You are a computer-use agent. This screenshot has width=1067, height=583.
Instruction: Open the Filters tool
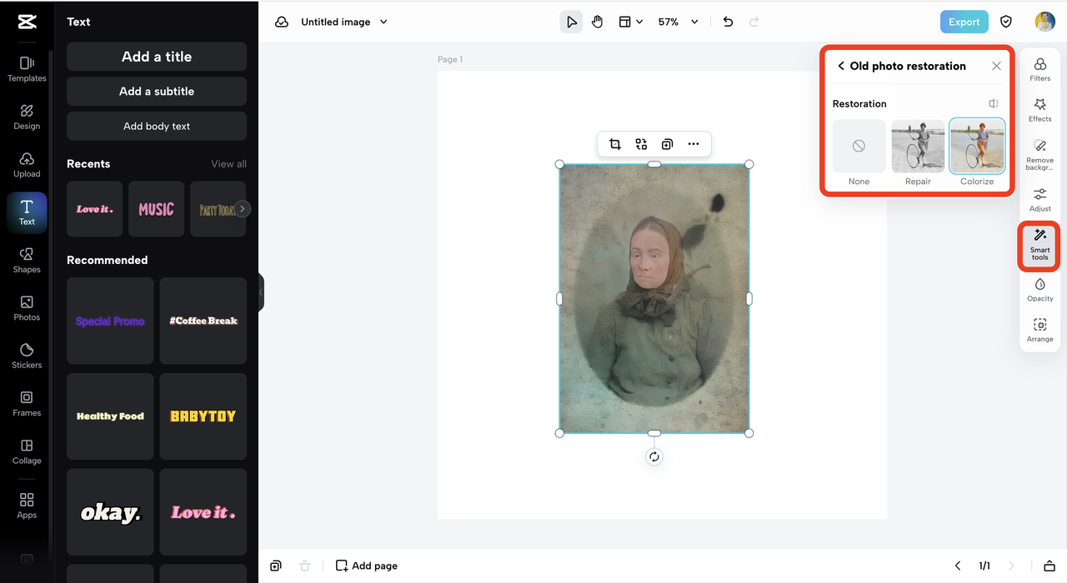(1040, 70)
